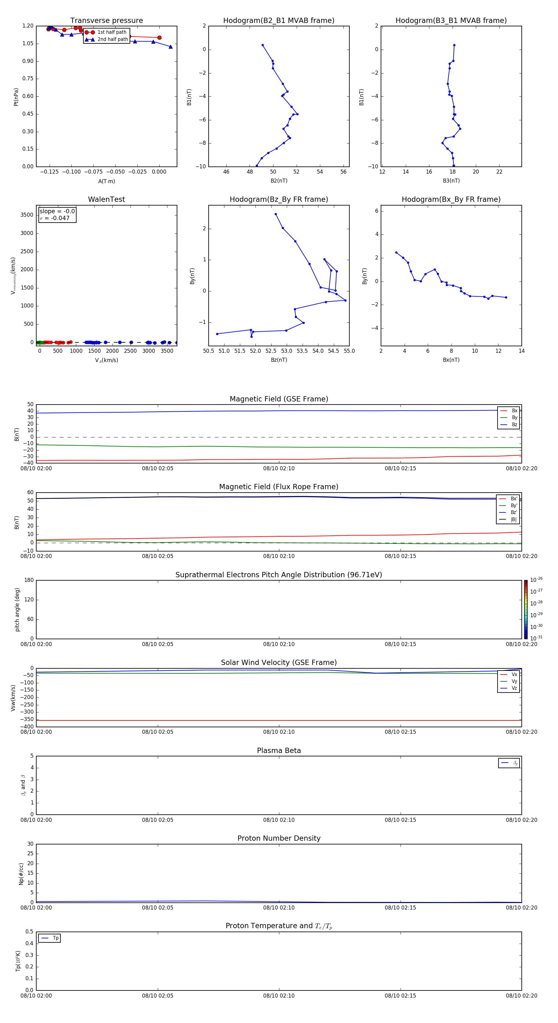The image size is (558, 1023).
Task: Click the "Bz(nT)" x-axis label
Action: (x=279, y=360)
